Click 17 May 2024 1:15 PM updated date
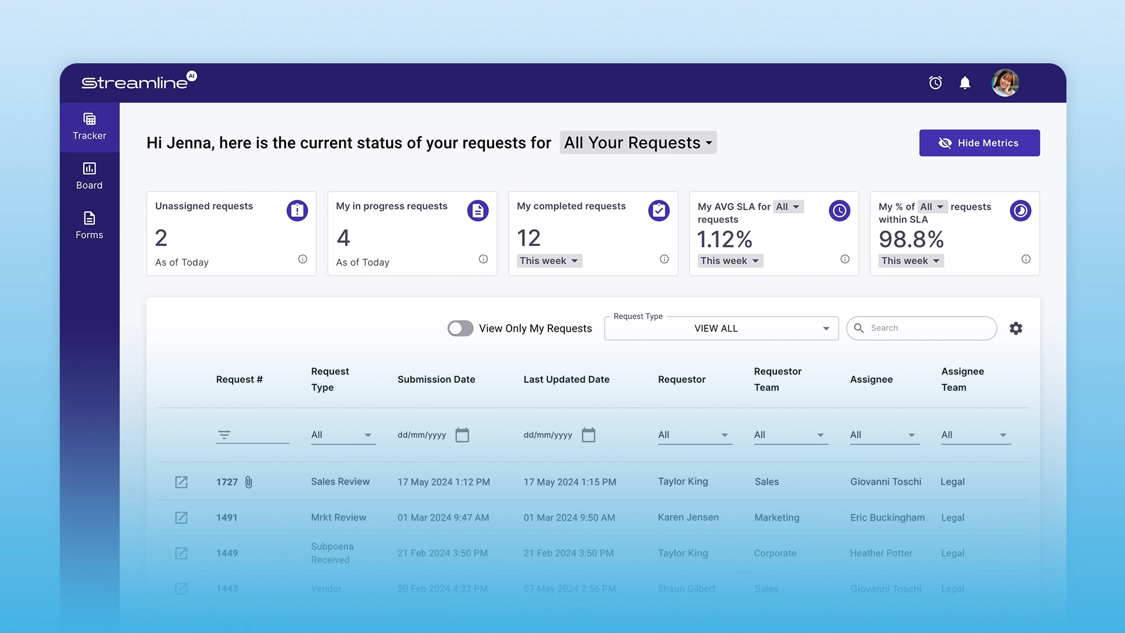1125x633 pixels. click(x=570, y=482)
